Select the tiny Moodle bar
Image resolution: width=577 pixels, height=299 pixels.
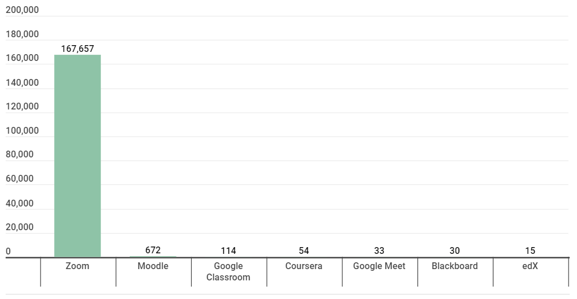(x=153, y=257)
